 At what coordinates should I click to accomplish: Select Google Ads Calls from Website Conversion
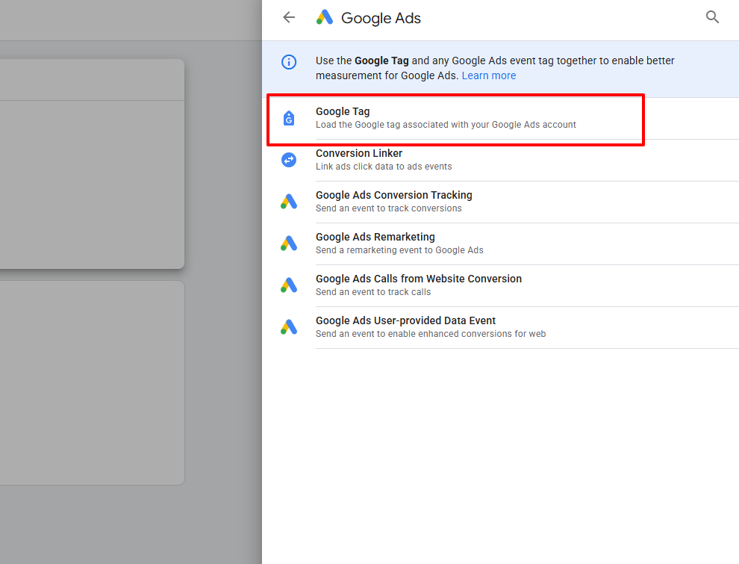[501, 286]
